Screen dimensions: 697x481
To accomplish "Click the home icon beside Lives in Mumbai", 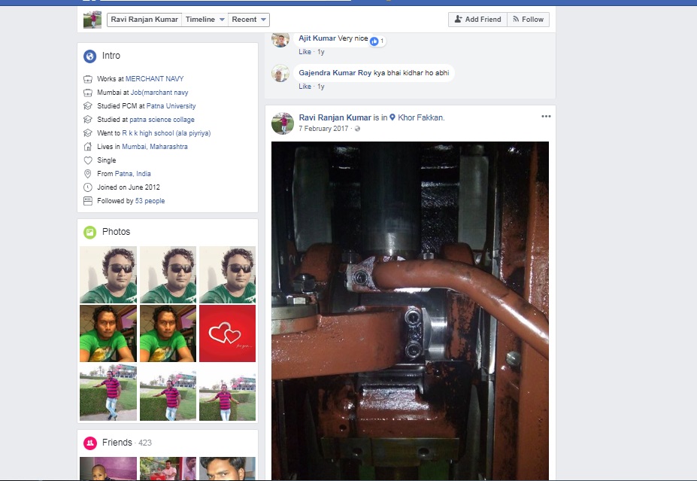I will pos(88,146).
